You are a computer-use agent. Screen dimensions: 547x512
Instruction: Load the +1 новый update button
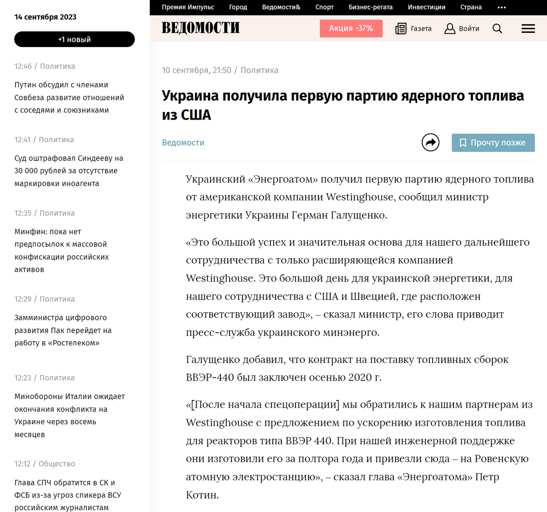point(74,39)
